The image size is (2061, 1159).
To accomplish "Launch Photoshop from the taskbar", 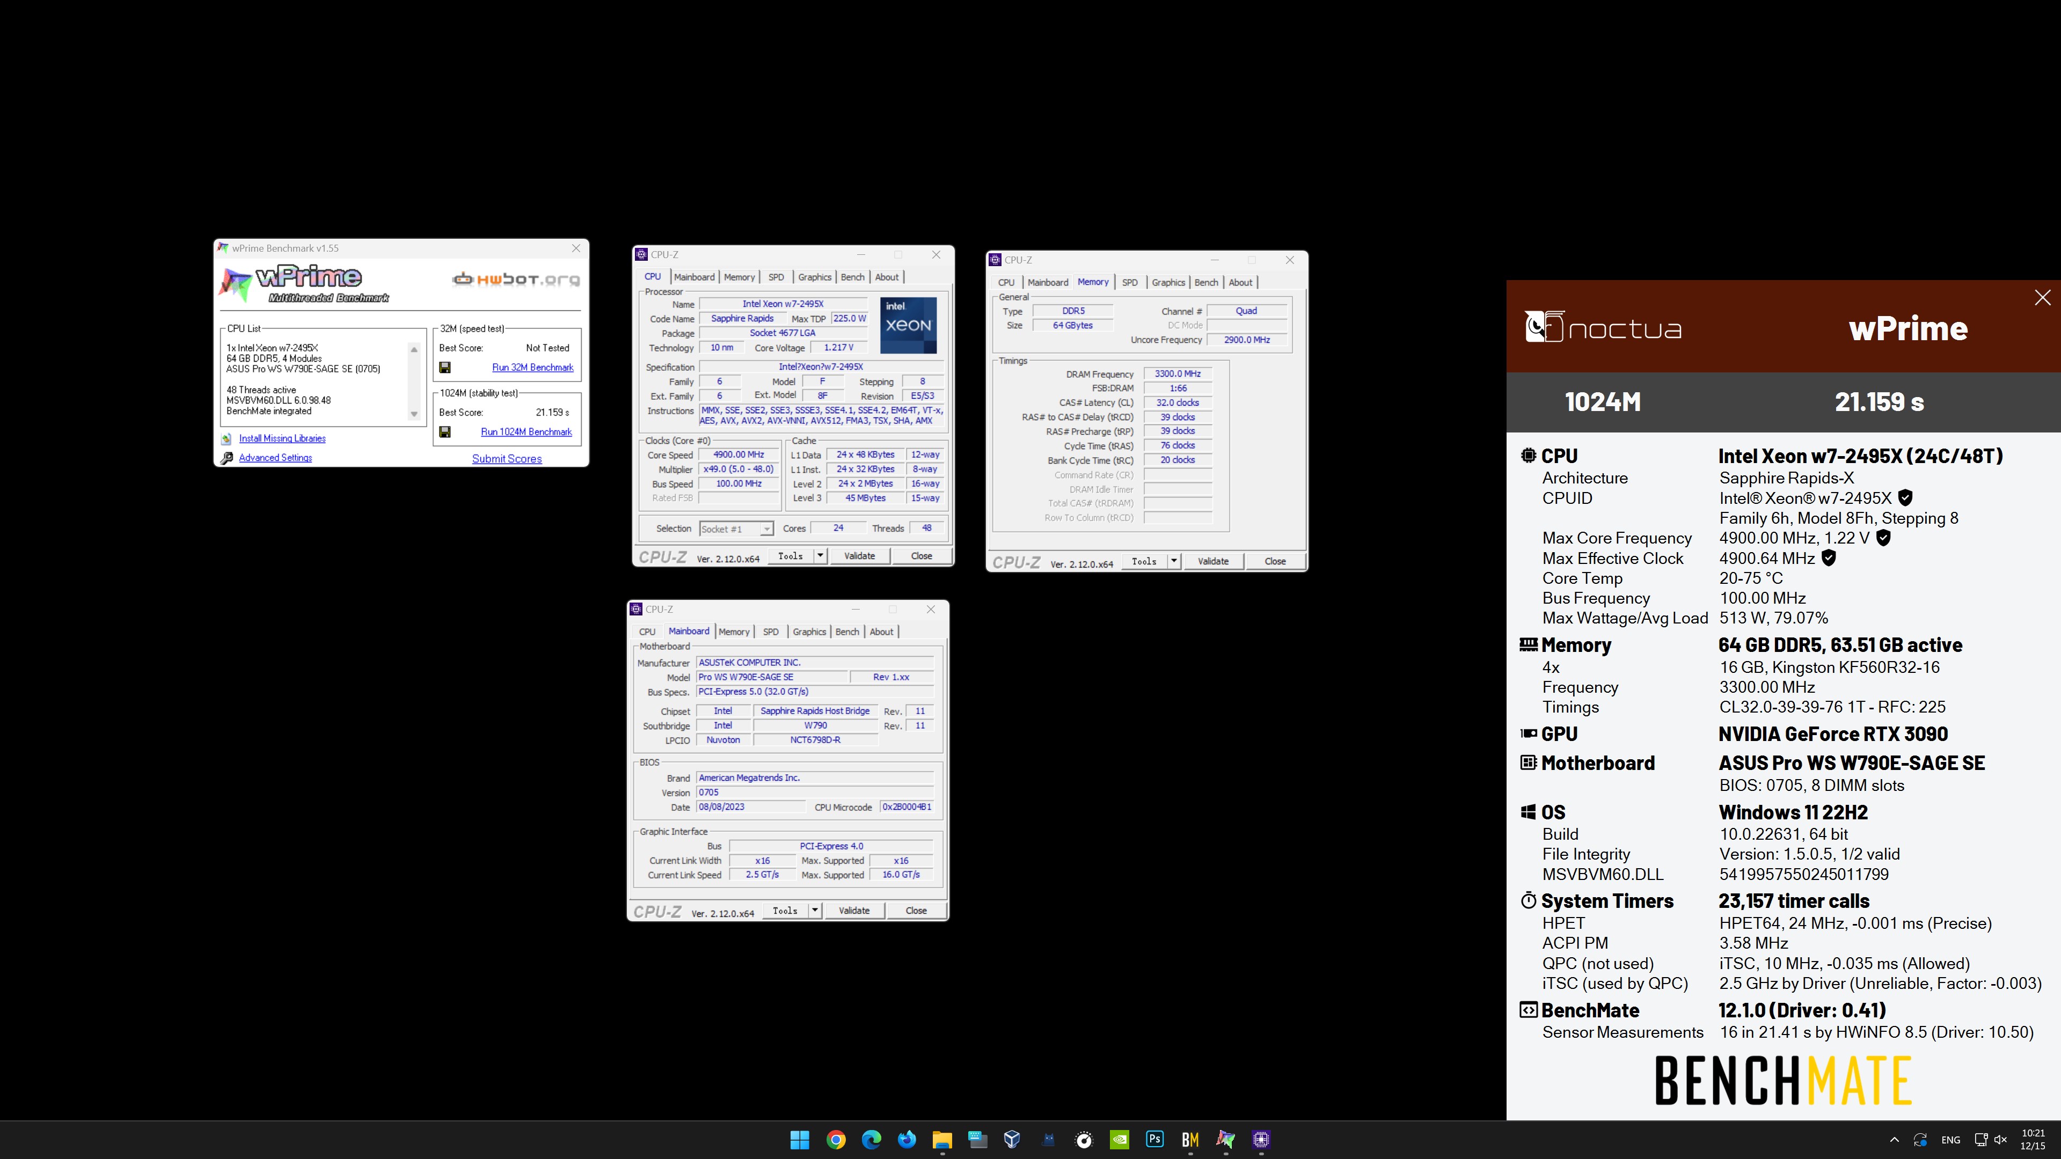I will click(1154, 1139).
